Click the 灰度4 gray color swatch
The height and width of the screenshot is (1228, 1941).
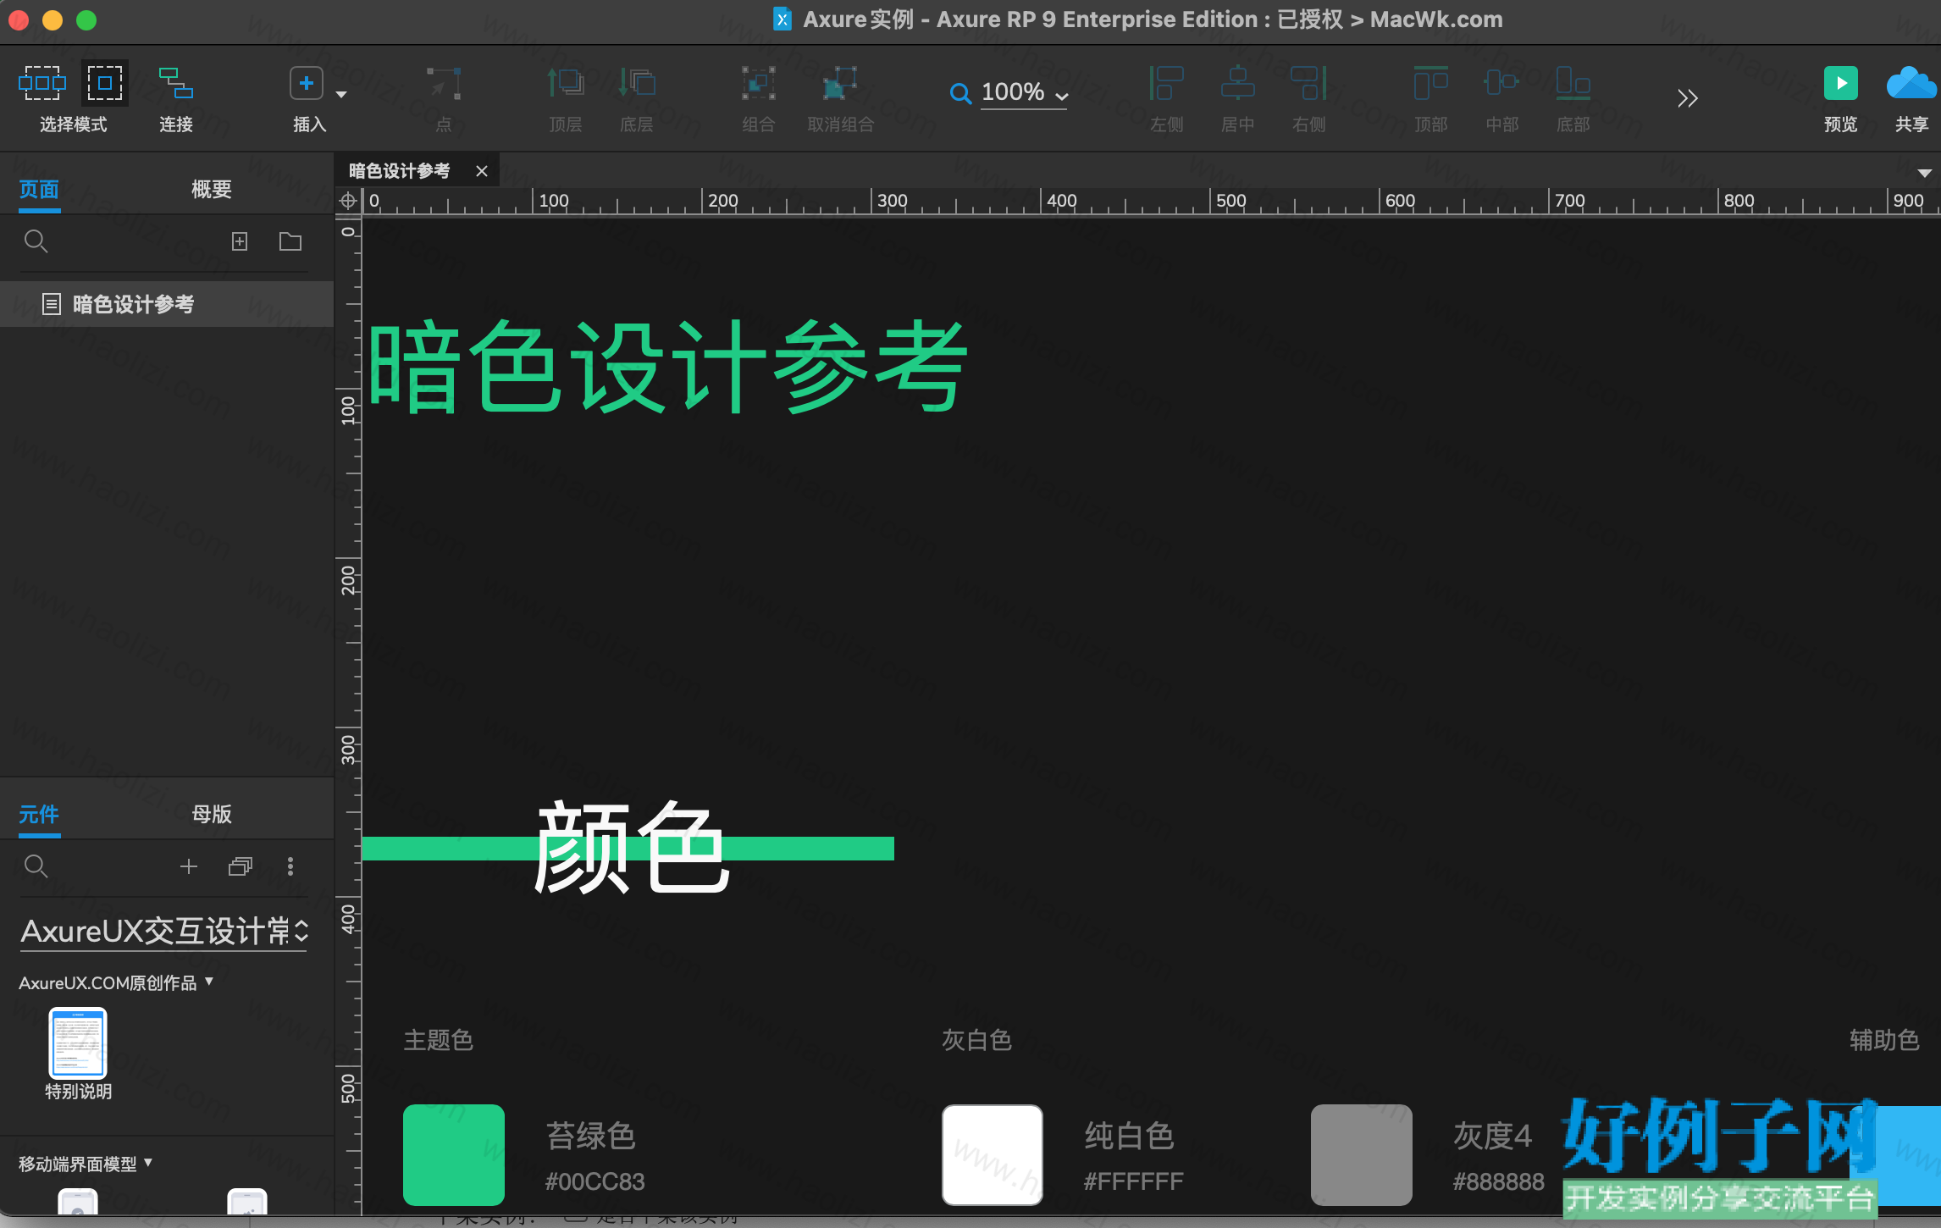tap(1362, 1155)
